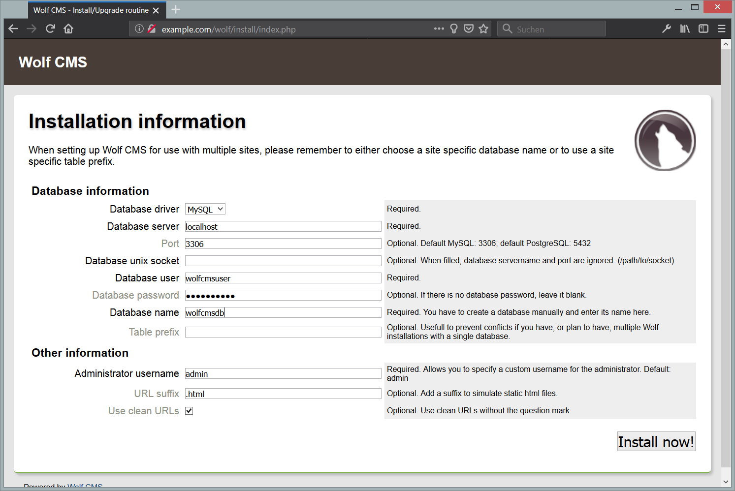Click the forward navigation arrow
The width and height of the screenshot is (735, 491).
[32, 29]
